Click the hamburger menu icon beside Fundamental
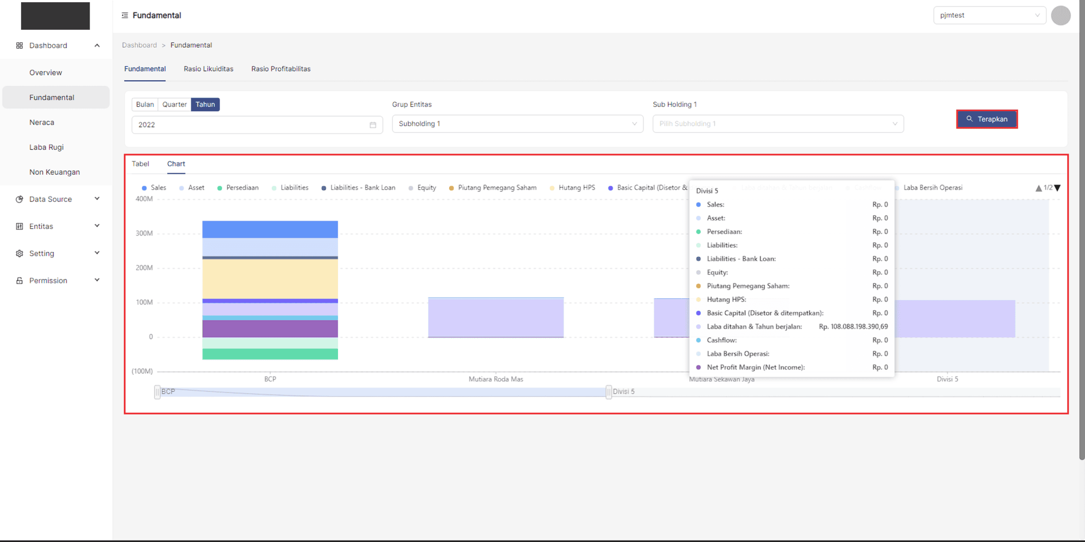 click(125, 15)
